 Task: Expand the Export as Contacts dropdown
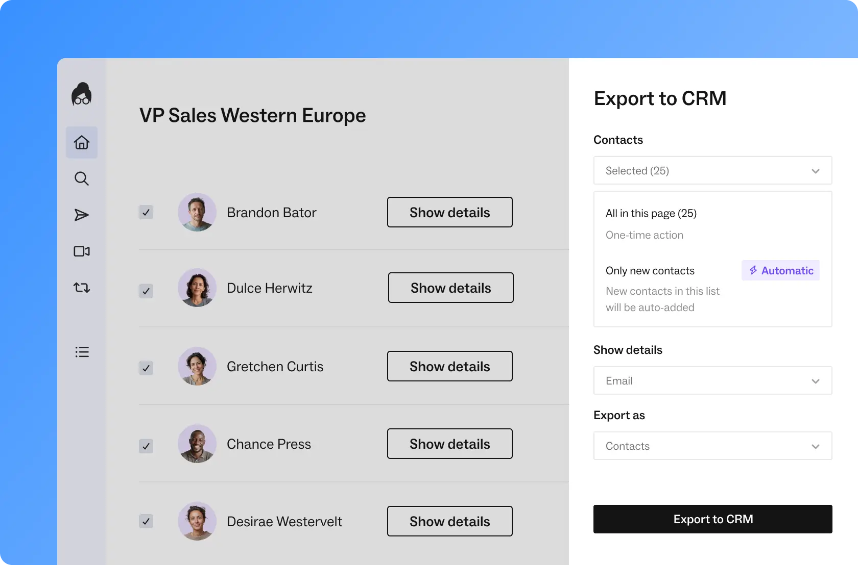coord(712,446)
